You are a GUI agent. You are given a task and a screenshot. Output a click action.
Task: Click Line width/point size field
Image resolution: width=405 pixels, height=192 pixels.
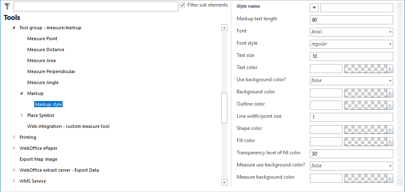pyautogui.click(x=351, y=117)
